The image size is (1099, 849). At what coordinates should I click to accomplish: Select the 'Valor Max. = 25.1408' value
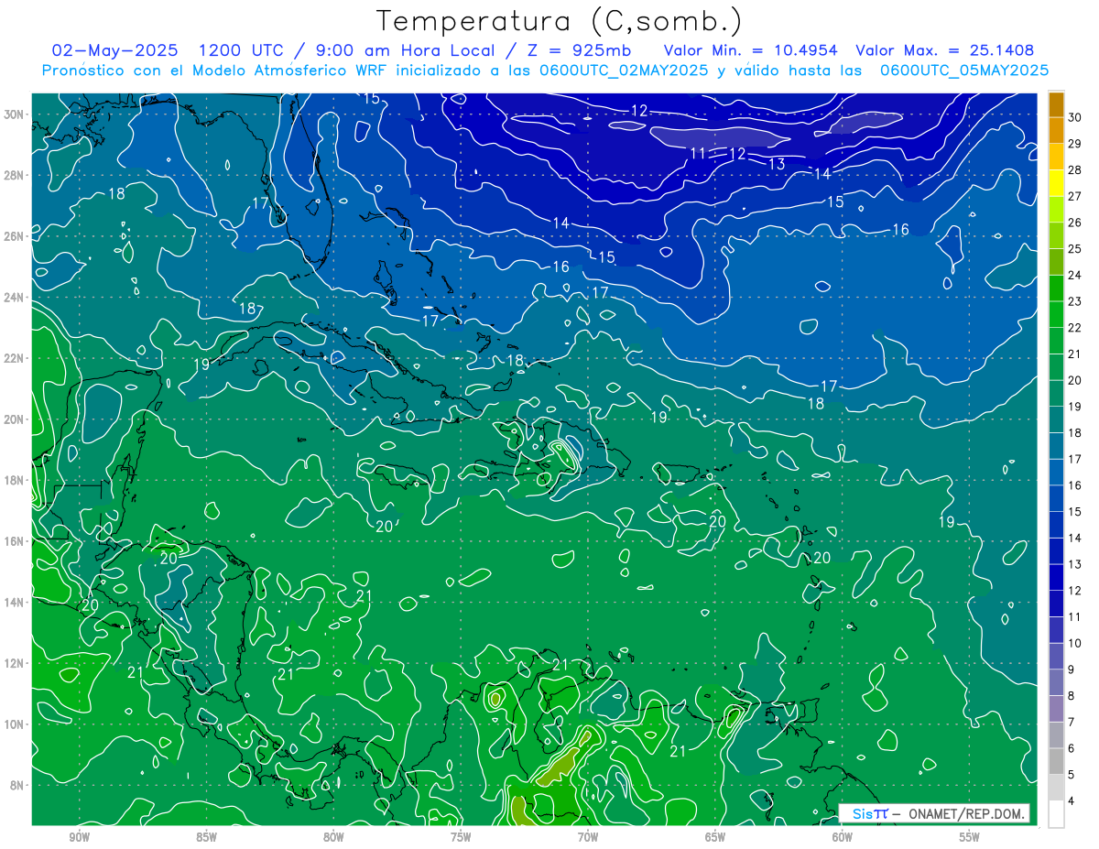945,50
